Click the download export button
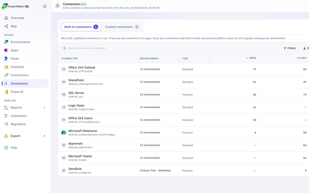This screenshot has width=309, height=193. point(305,48)
